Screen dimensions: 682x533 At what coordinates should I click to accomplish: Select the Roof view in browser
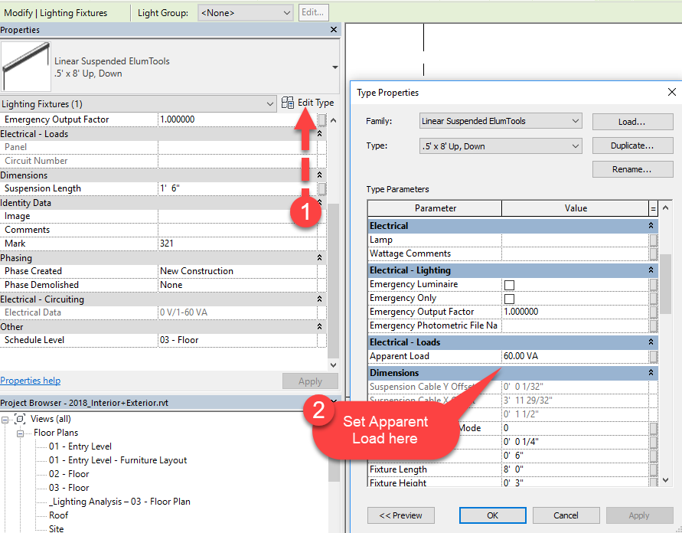tap(59, 515)
